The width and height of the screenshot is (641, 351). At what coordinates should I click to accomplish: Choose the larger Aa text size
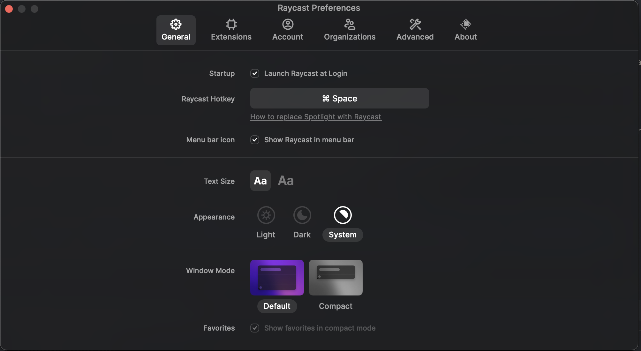[x=286, y=181]
